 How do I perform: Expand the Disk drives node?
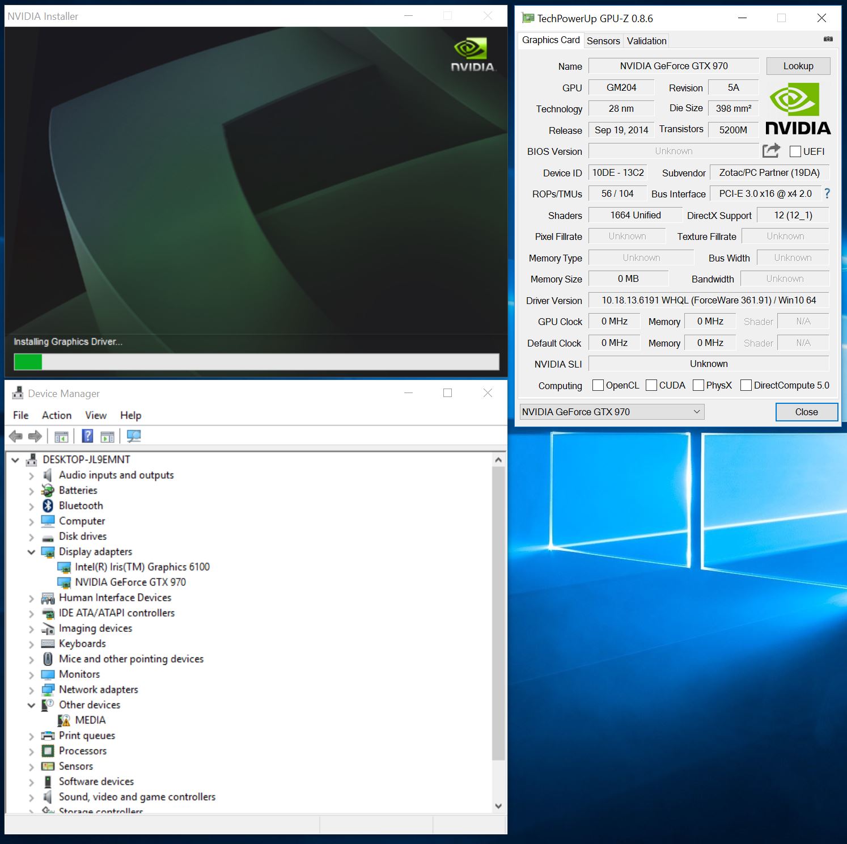[31, 537]
